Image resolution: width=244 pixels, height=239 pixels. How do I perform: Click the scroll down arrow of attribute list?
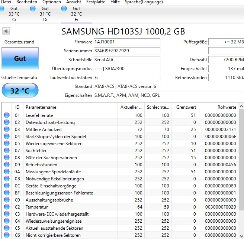click(x=241, y=236)
